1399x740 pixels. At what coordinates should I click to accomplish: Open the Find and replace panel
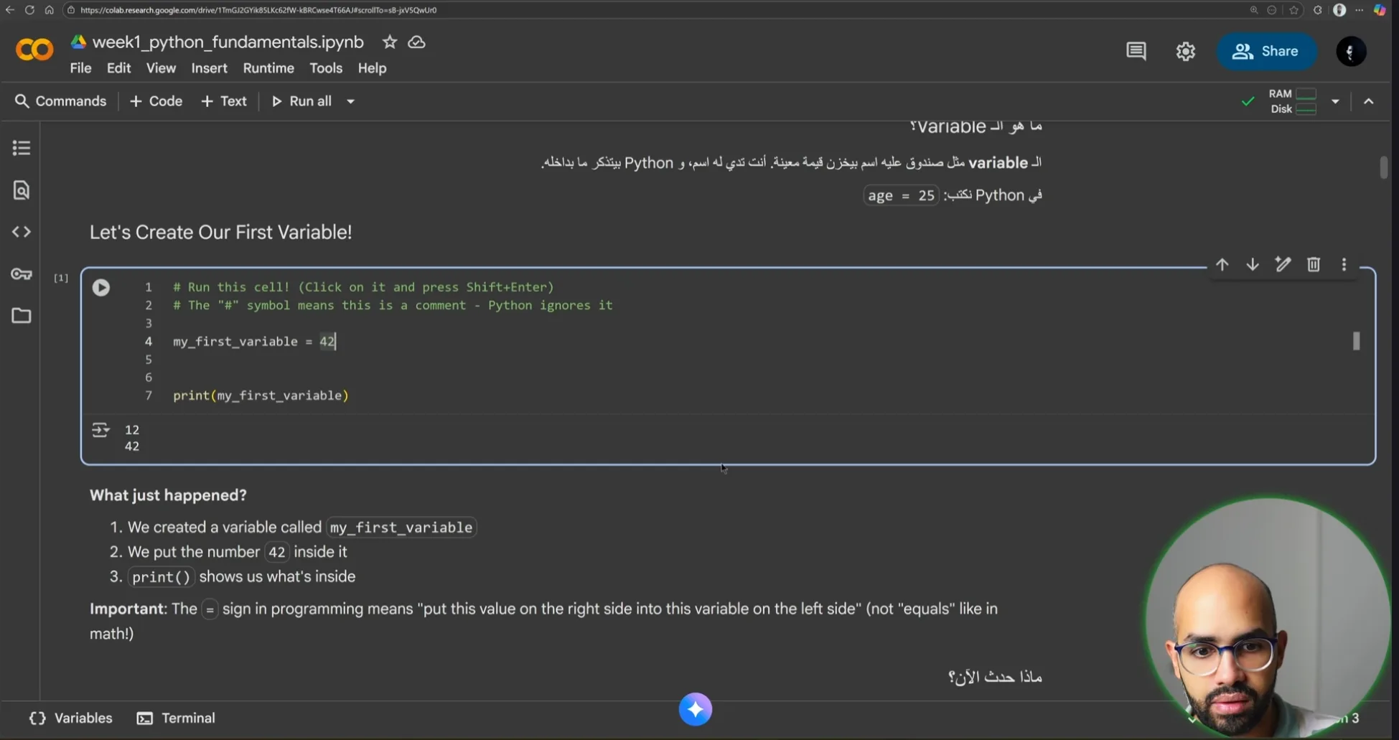click(21, 190)
